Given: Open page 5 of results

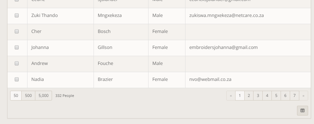Looking at the screenshot, I should tap(276, 96).
